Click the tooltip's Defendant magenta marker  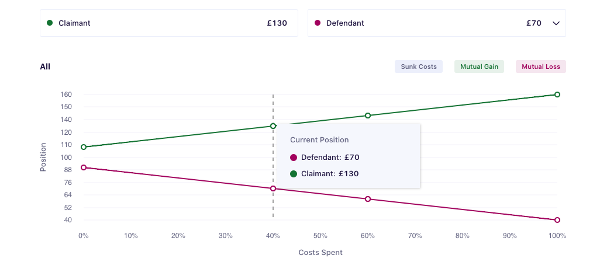pyautogui.click(x=294, y=158)
